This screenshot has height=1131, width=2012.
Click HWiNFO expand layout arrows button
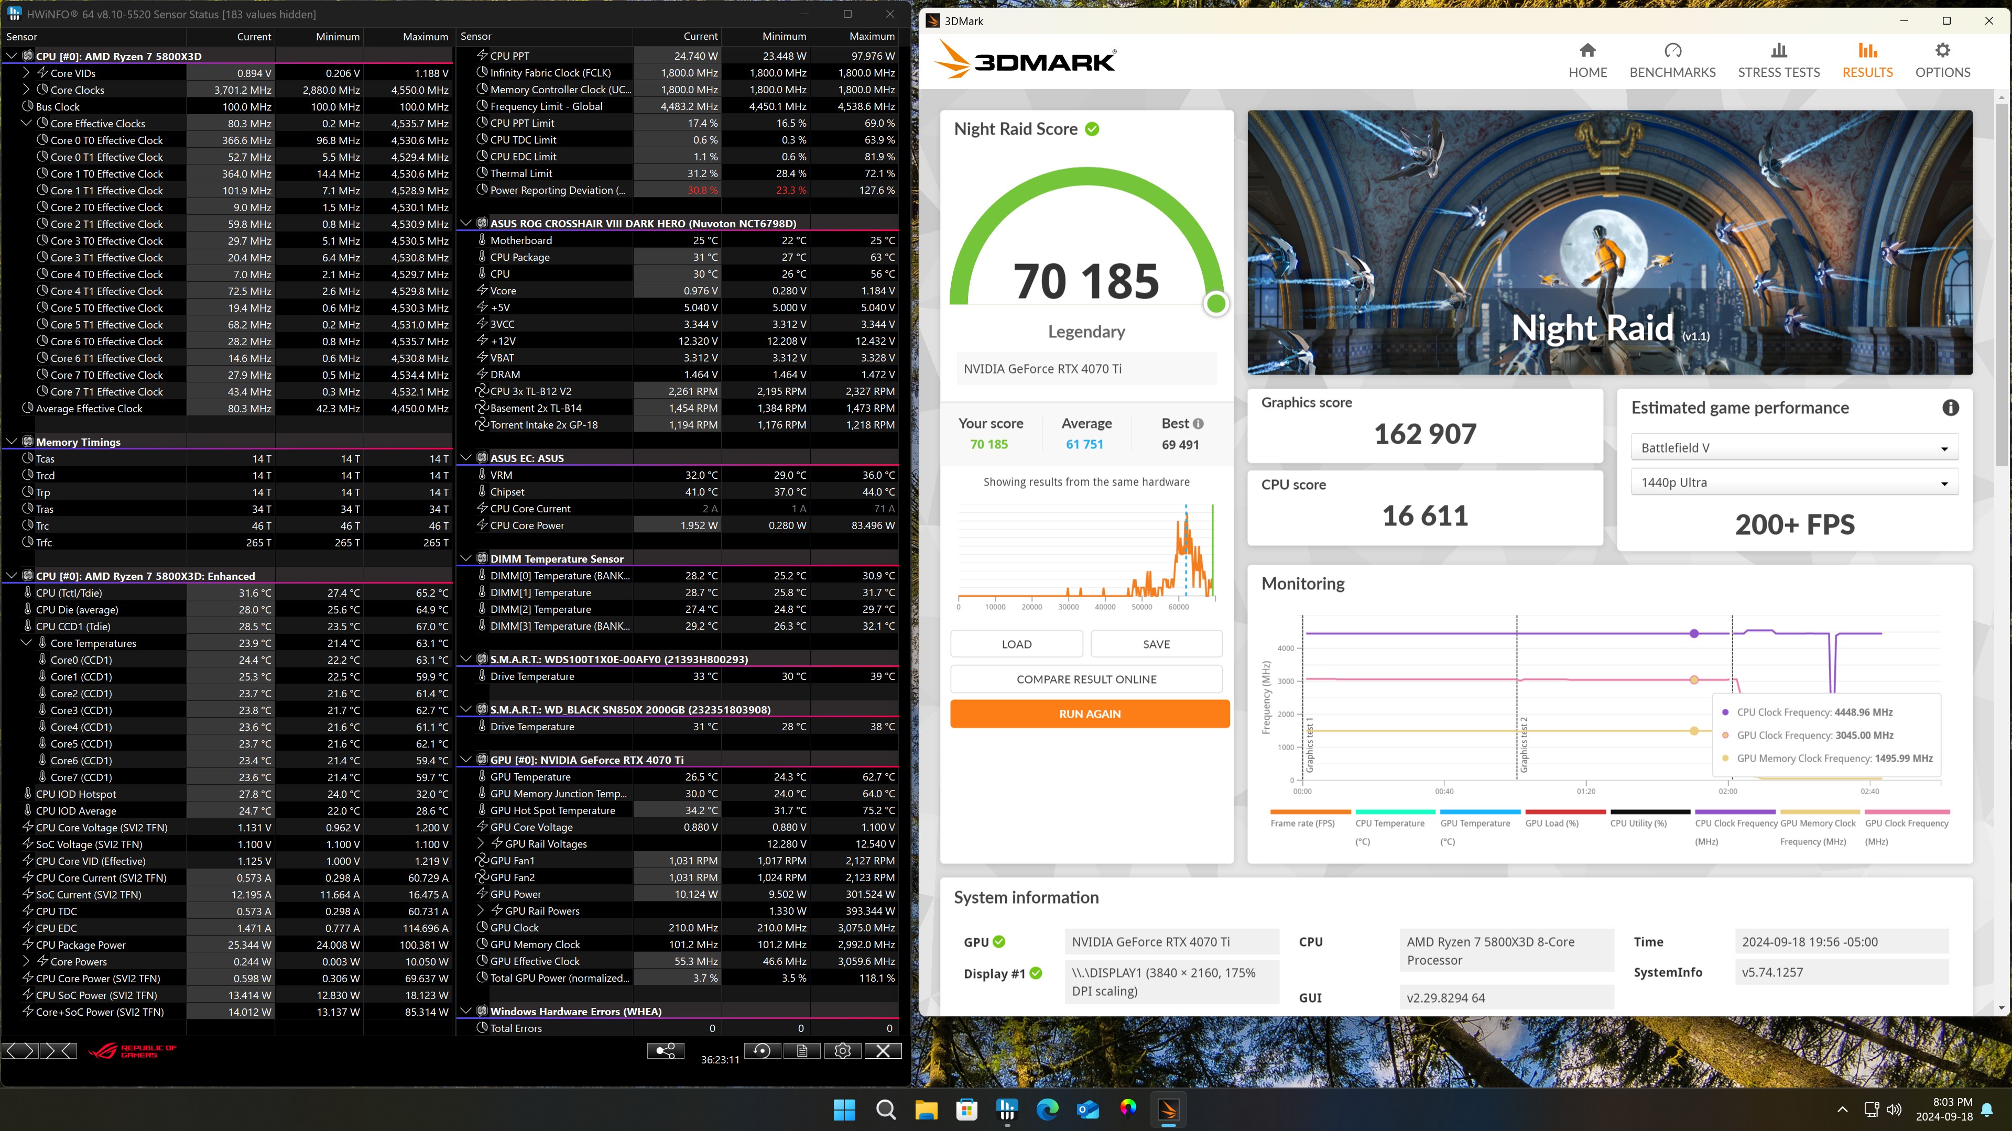point(20,1051)
